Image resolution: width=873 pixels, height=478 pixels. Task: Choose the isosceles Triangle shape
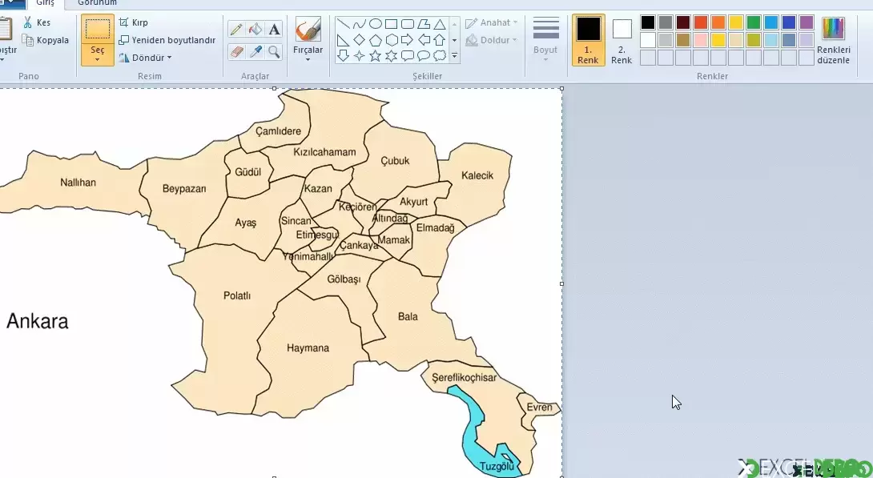click(x=440, y=24)
